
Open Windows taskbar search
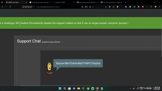[x=65, y=89]
